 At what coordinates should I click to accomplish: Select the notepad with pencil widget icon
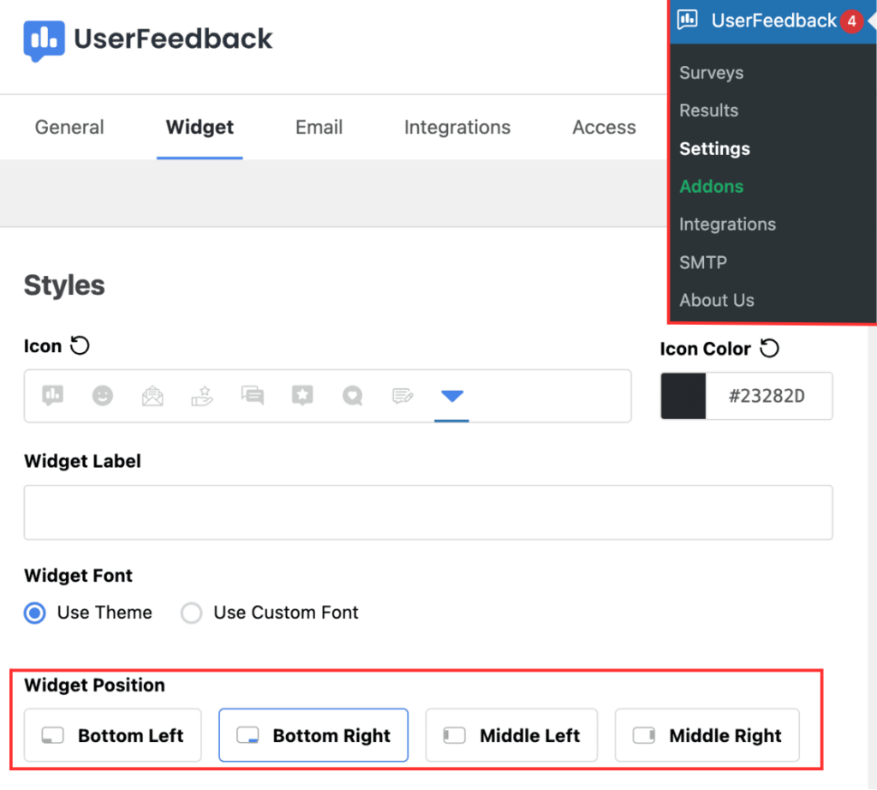click(402, 396)
